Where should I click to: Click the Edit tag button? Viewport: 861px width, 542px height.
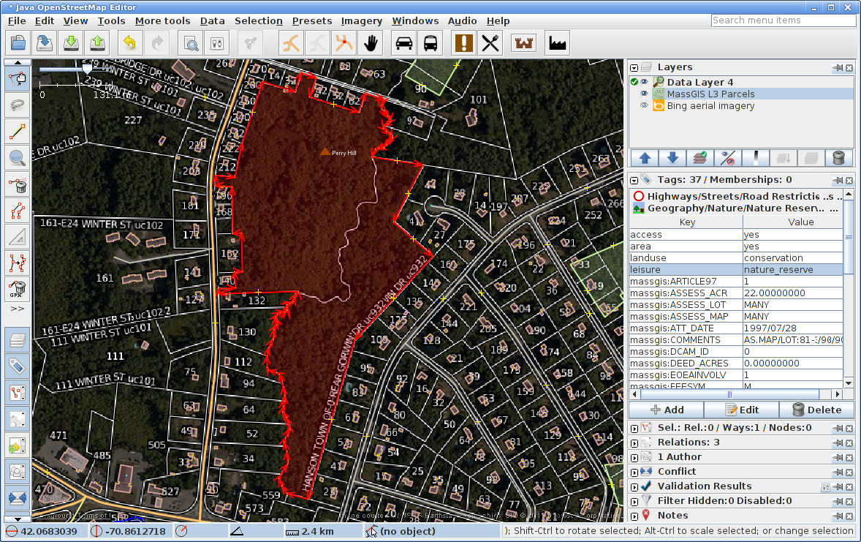pyautogui.click(x=741, y=410)
